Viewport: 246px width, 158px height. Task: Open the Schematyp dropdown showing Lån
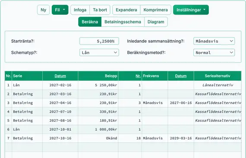99,53
